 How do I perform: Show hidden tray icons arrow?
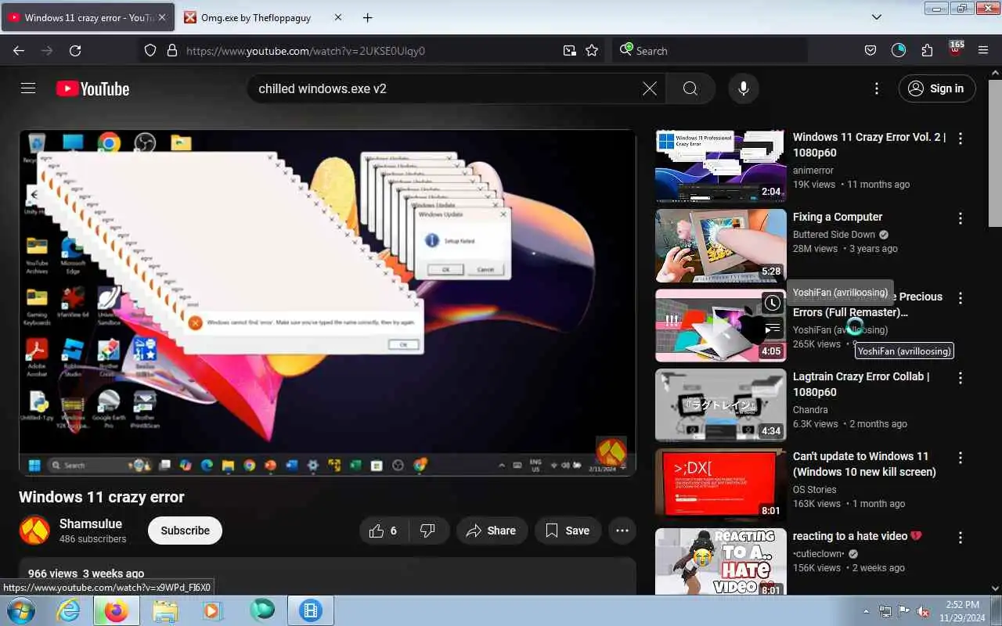pos(867,611)
